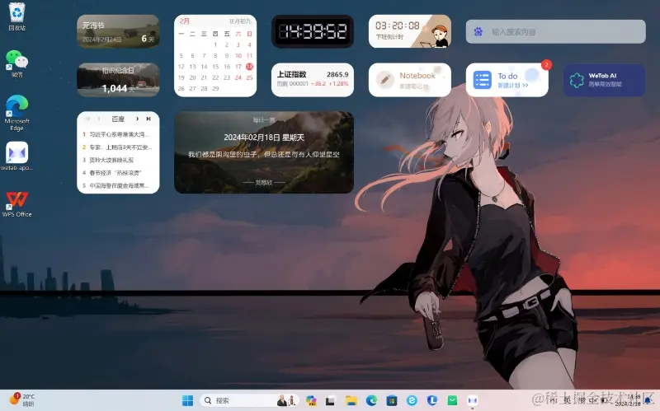Open the blue L app on taskbar
This screenshot has height=411, width=660.
[431, 400]
